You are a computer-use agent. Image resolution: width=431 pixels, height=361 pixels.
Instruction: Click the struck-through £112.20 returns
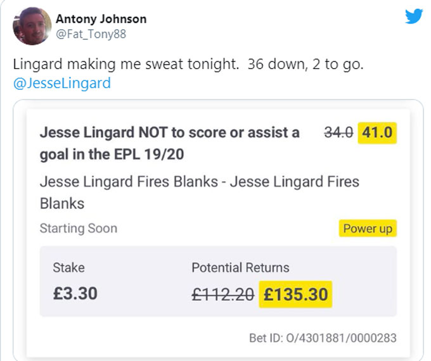(222, 294)
